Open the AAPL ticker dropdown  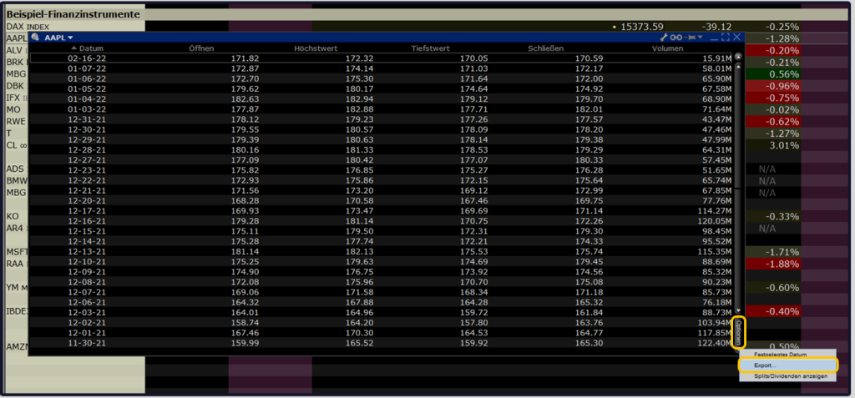coord(58,37)
